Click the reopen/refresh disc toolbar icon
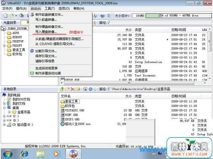The image size is (213, 159). pos(22,16)
